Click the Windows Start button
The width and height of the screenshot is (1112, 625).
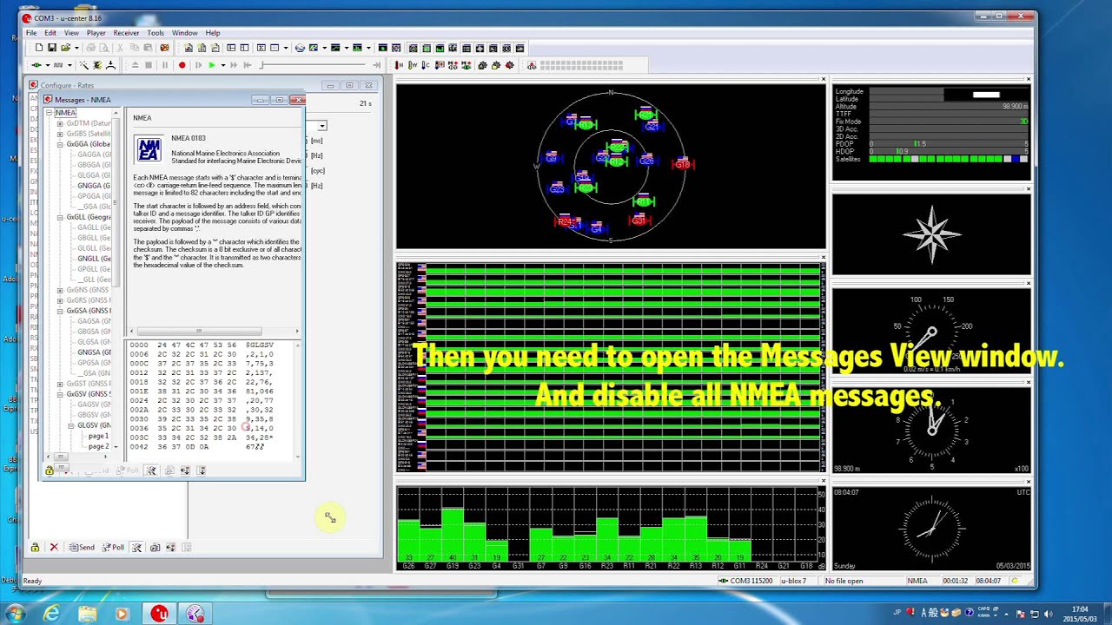pyautogui.click(x=15, y=614)
